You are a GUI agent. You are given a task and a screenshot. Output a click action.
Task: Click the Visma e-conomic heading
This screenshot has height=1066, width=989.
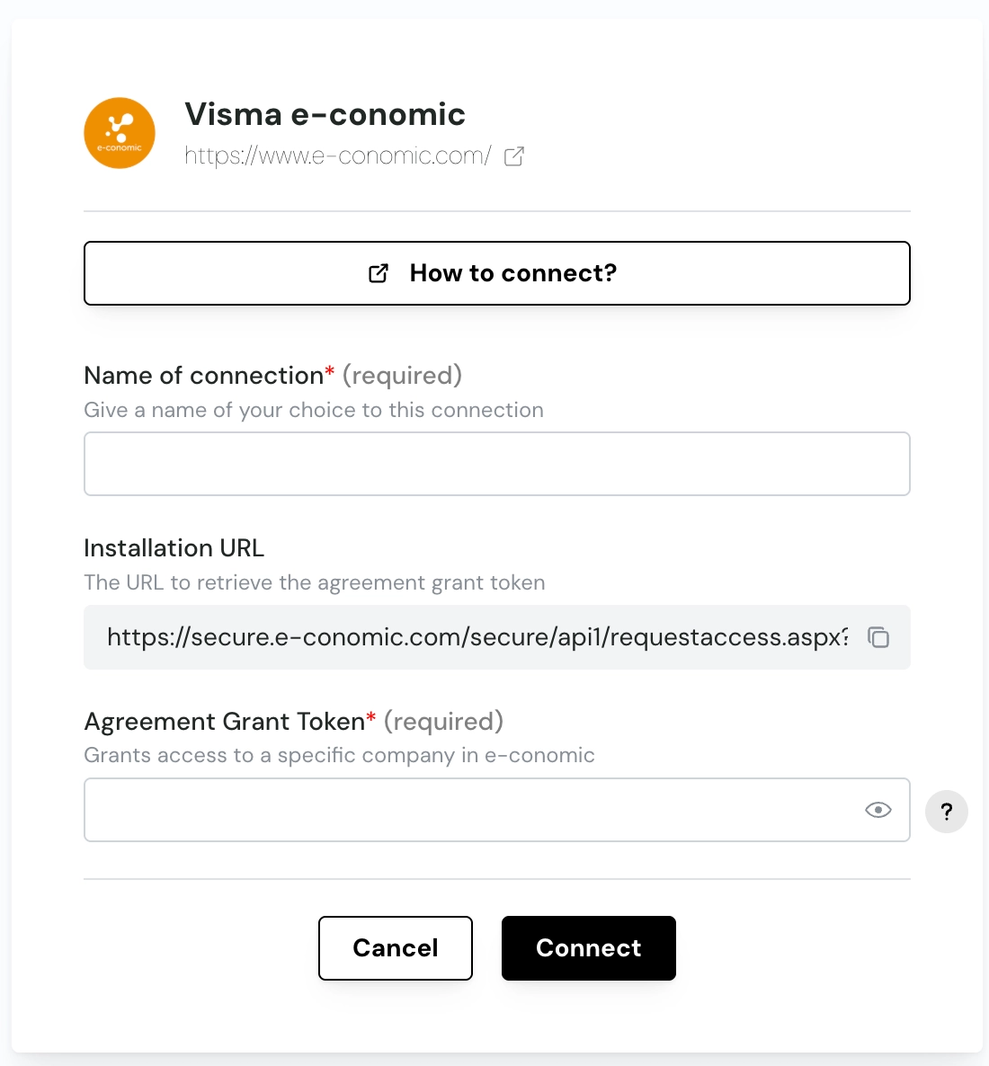click(x=325, y=114)
